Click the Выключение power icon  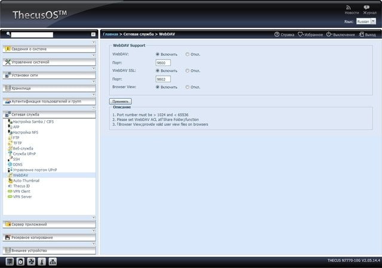point(329,35)
